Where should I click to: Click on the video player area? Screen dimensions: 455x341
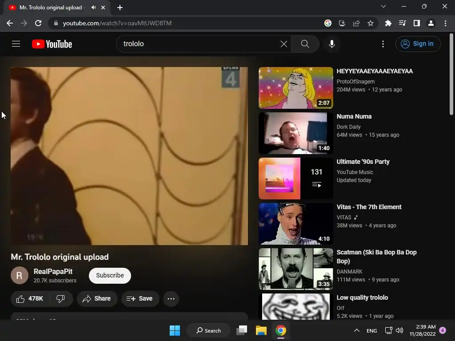[x=129, y=156]
